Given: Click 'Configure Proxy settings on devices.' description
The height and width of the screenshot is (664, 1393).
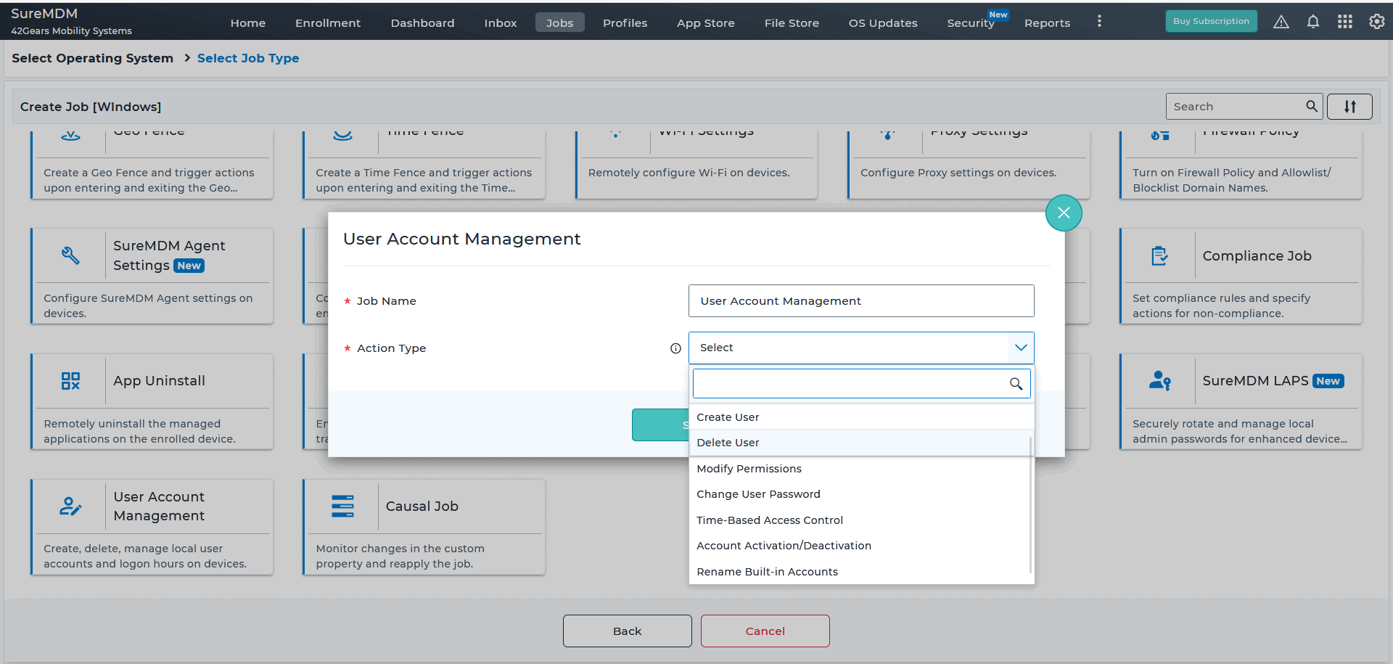Looking at the screenshot, I should click(958, 173).
